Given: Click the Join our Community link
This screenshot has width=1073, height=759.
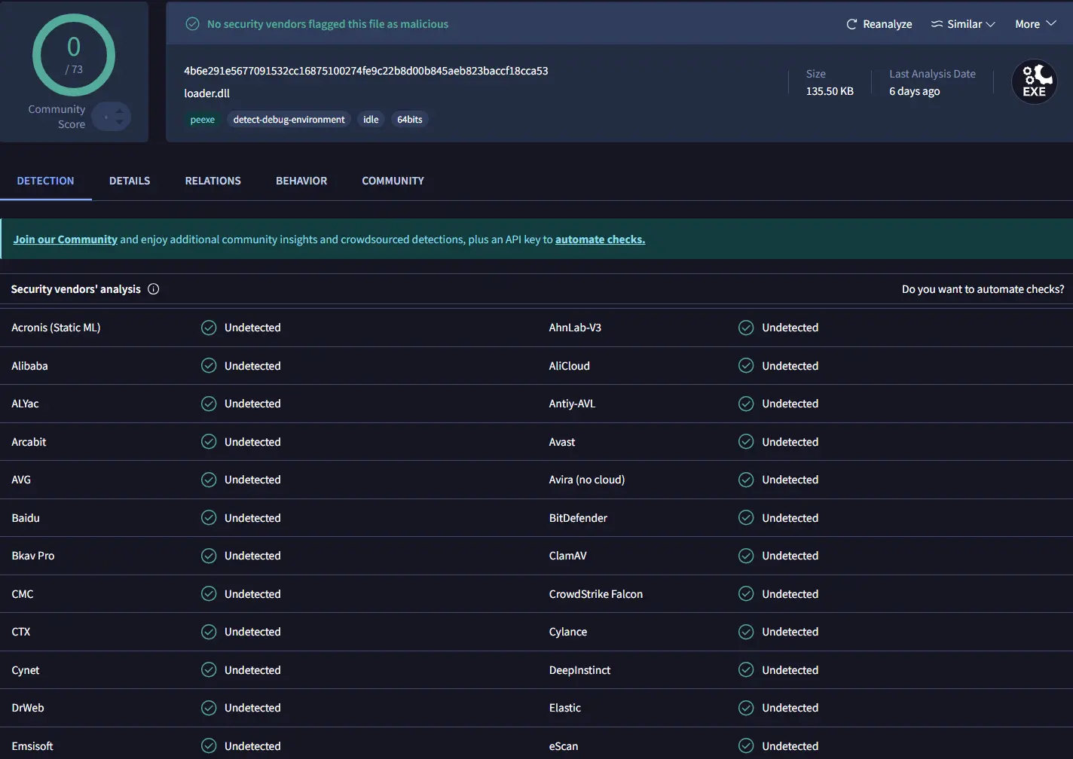Looking at the screenshot, I should (x=66, y=239).
